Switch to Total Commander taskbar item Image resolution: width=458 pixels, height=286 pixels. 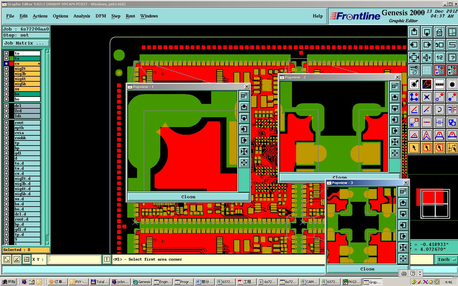(x=100, y=282)
